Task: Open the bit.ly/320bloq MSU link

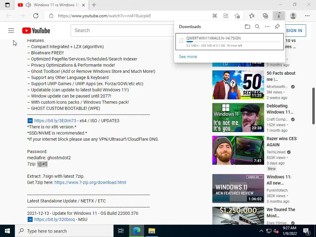Action: [54, 219]
